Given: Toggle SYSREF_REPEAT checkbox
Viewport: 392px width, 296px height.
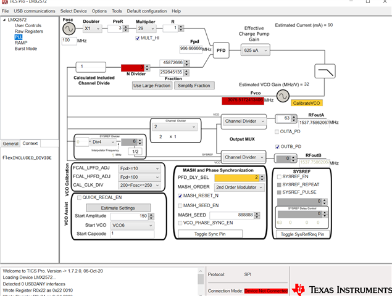Looking at the screenshot, I should point(279,185).
